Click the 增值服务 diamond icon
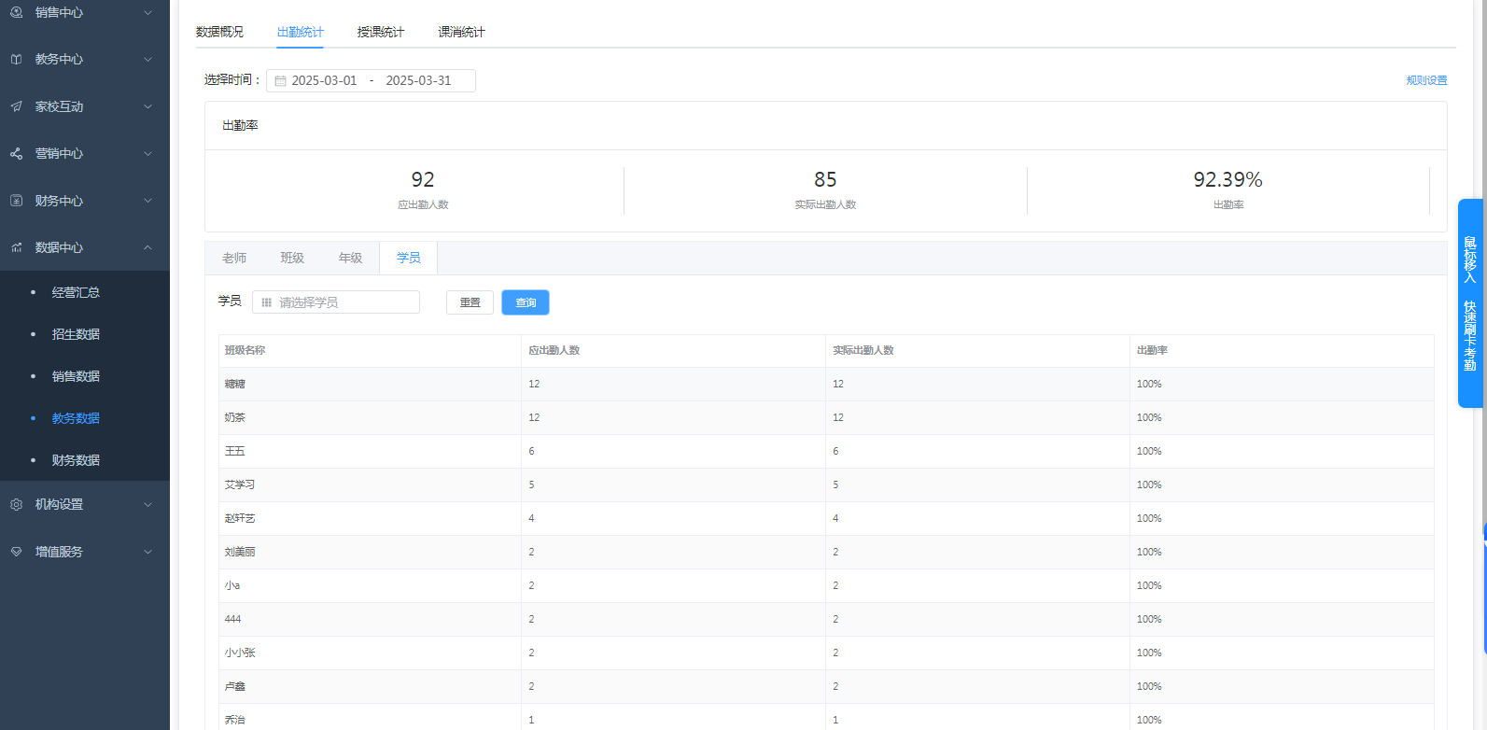The image size is (1487, 730). click(16, 552)
